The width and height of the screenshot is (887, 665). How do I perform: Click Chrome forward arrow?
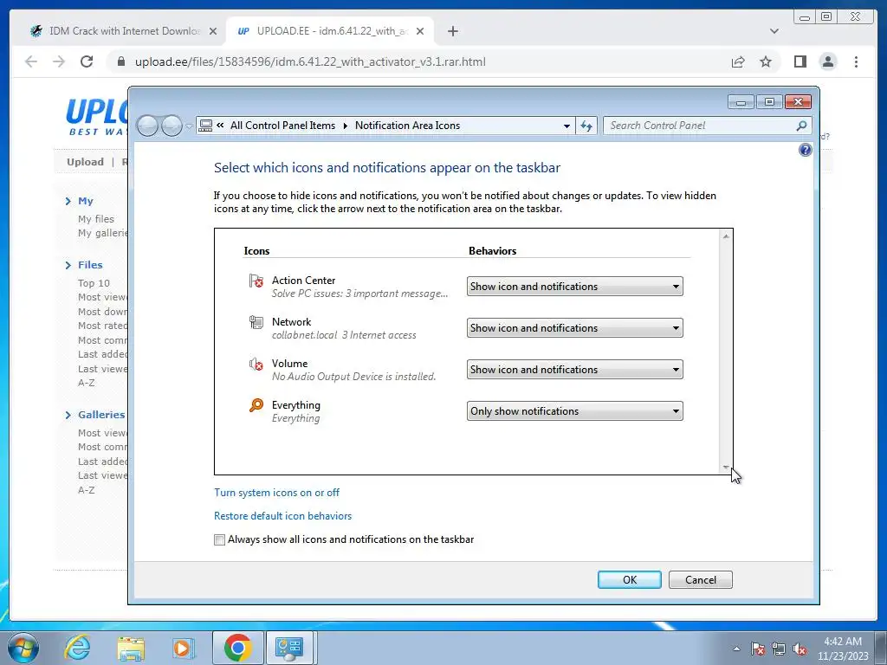59,61
